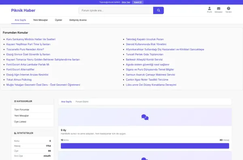Click the Kategoriler menu icon

tap(15, 101)
